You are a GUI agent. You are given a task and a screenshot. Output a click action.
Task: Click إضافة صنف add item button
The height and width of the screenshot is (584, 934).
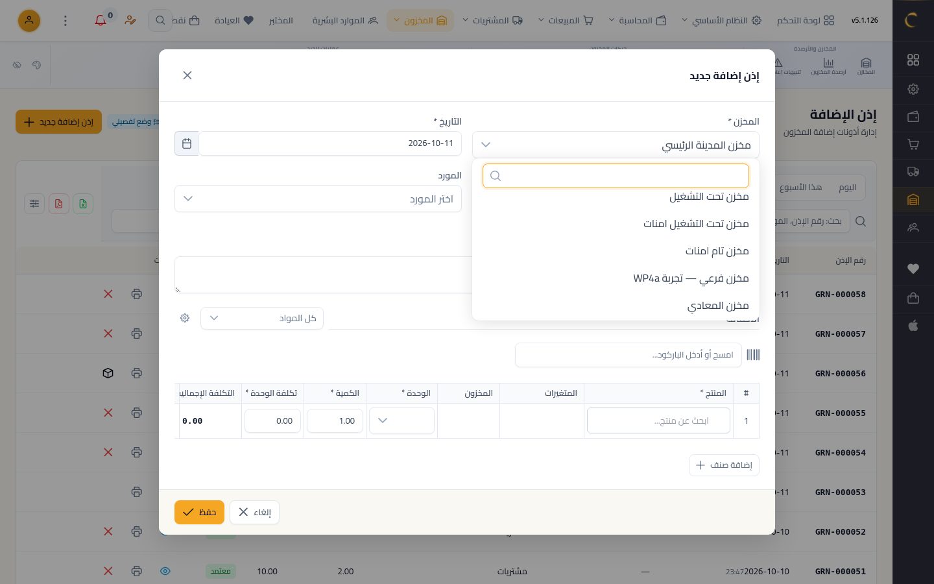pyautogui.click(x=724, y=465)
